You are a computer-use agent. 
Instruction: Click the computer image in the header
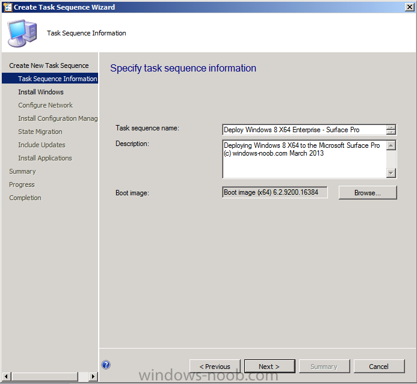[22, 33]
